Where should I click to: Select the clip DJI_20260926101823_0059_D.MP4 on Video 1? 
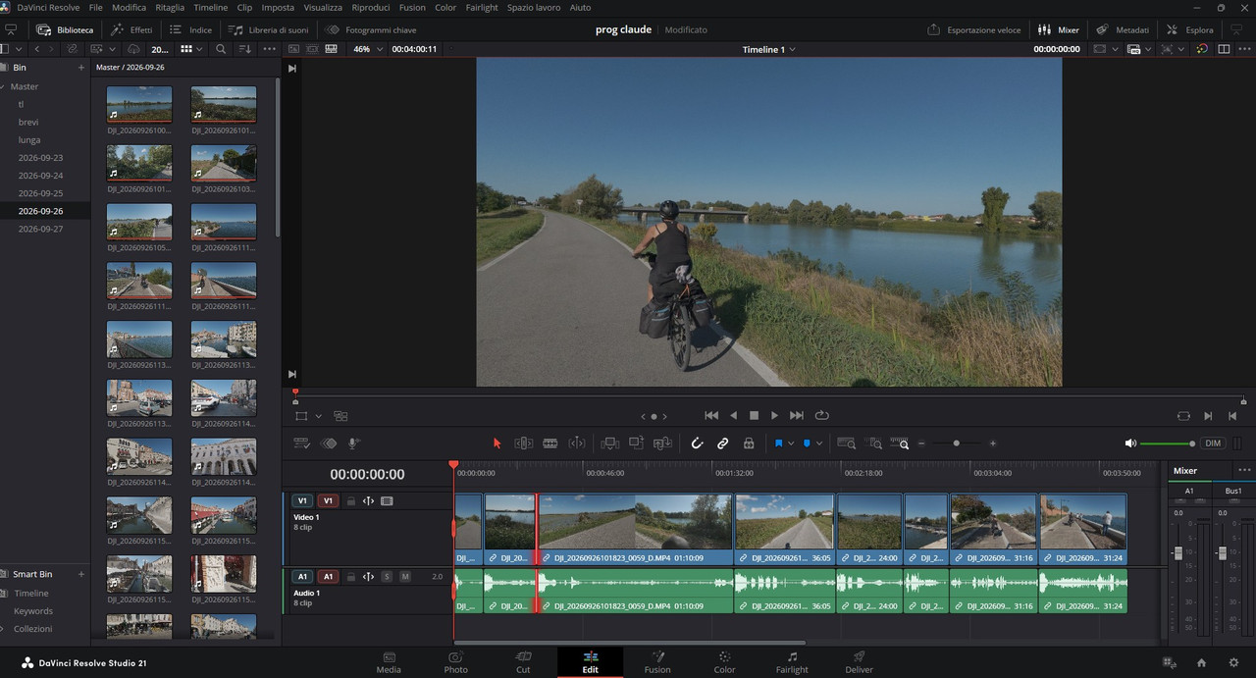[x=636, y=529]
